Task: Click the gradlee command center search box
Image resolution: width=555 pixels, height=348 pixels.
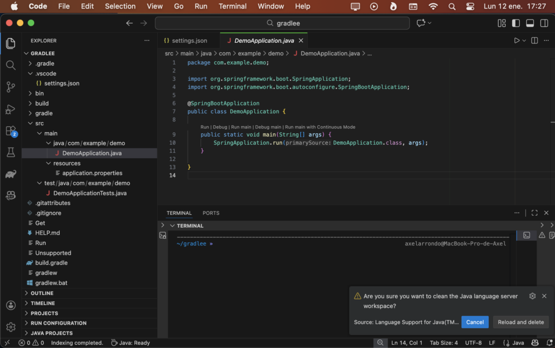Action: [x=282, y=23]
